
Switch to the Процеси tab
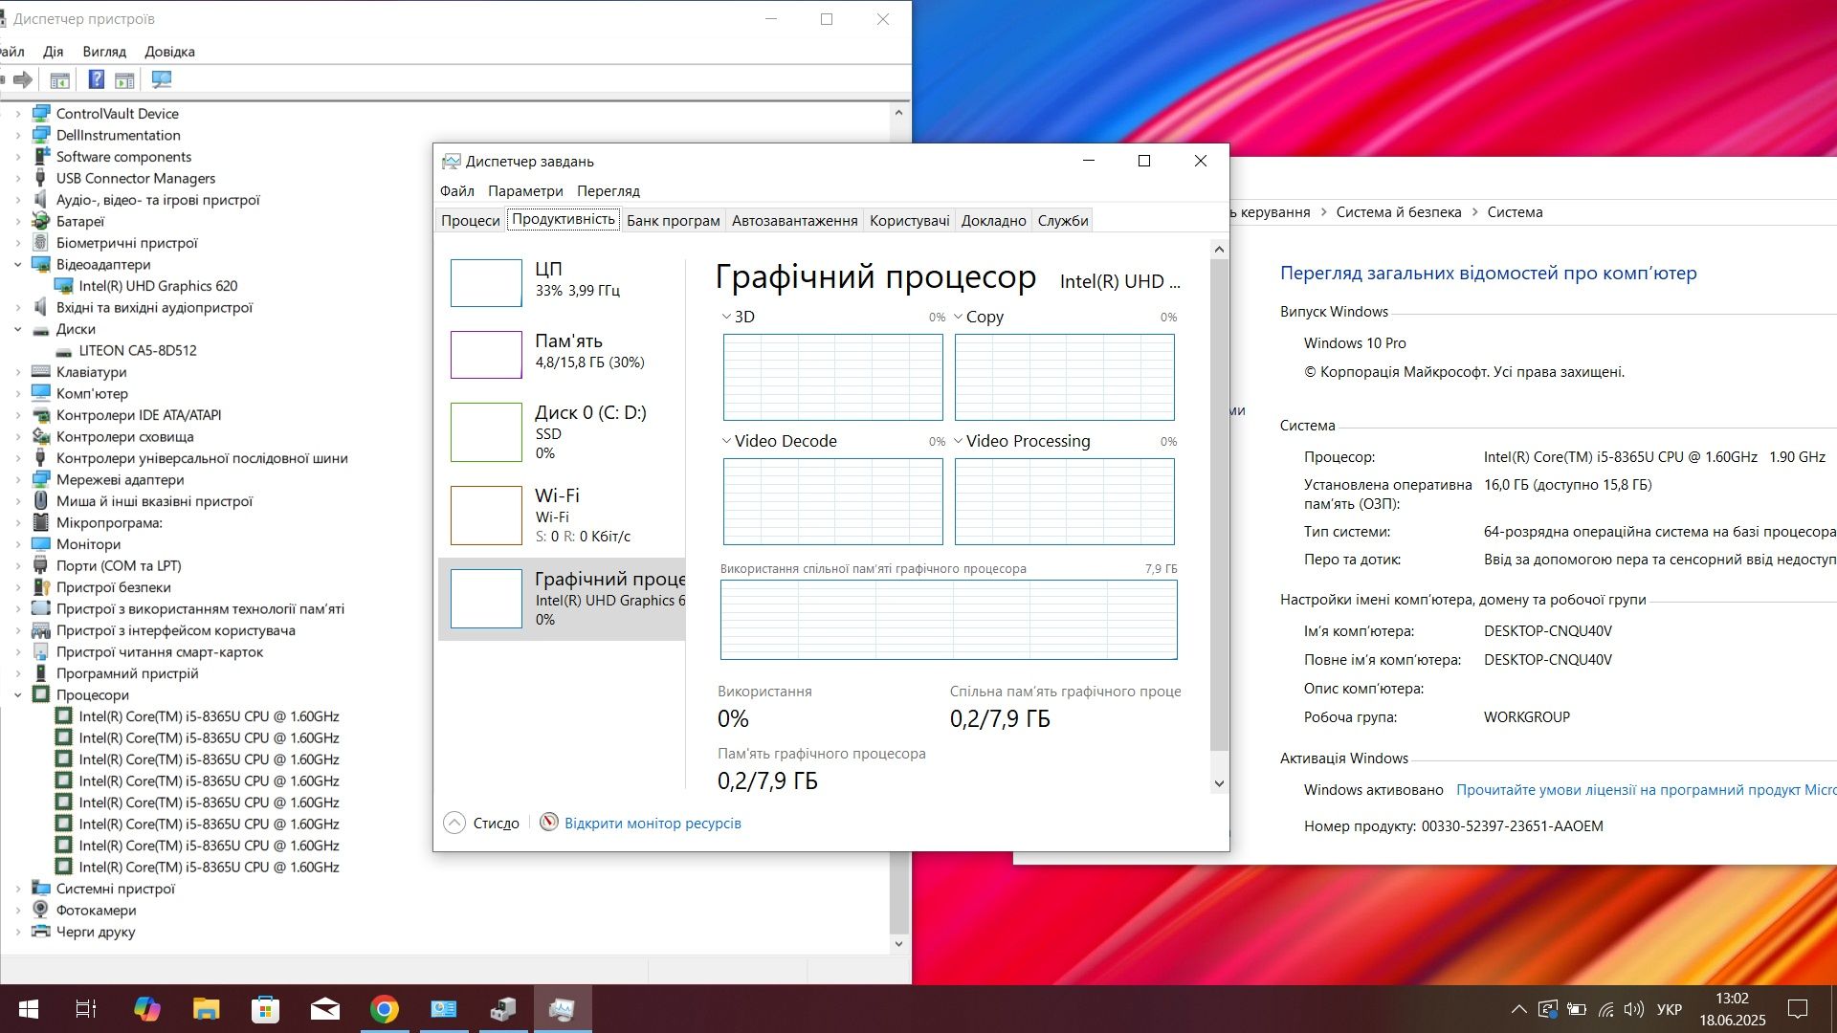tap(470, 221)
